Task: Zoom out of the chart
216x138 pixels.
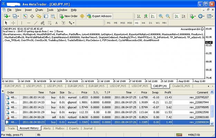Action: pyautogui.click(x=168, y=16)
